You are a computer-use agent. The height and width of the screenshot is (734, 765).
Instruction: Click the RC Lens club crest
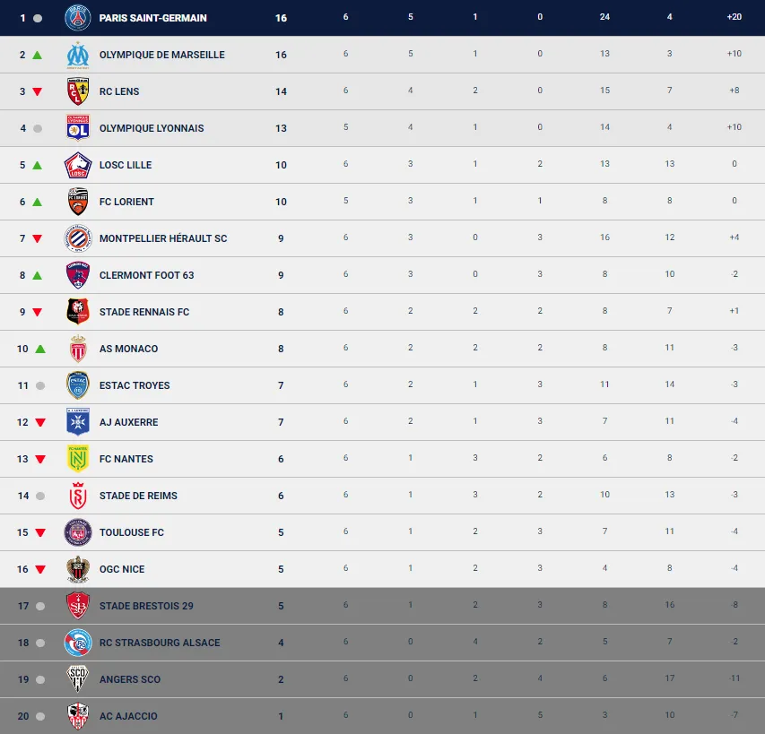tap(78, 91)
